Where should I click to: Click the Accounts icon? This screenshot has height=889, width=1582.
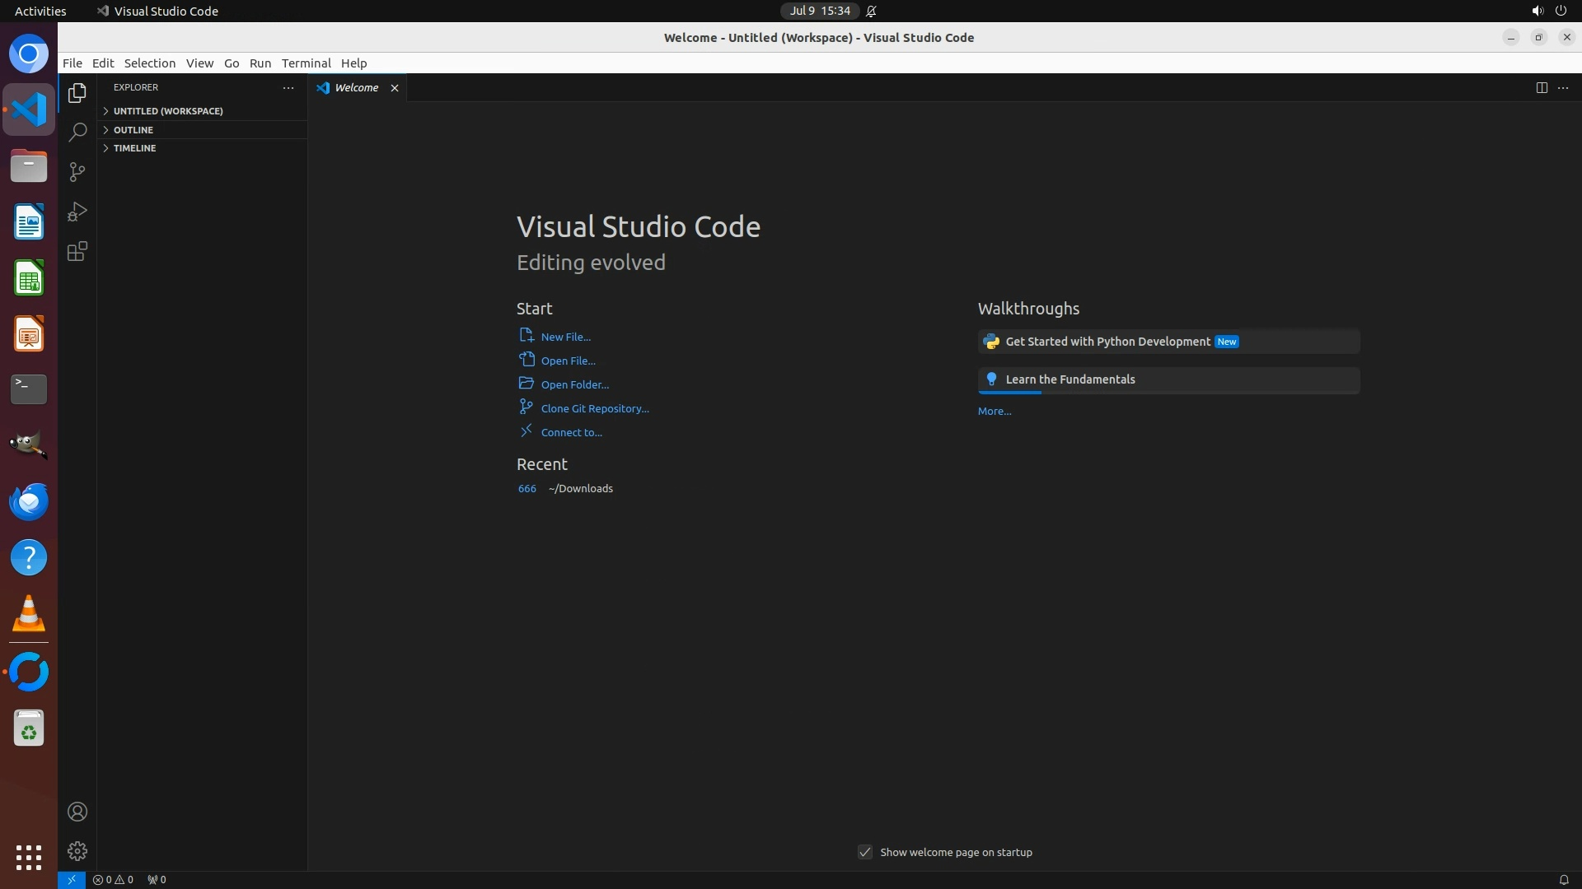pos(77,812)
